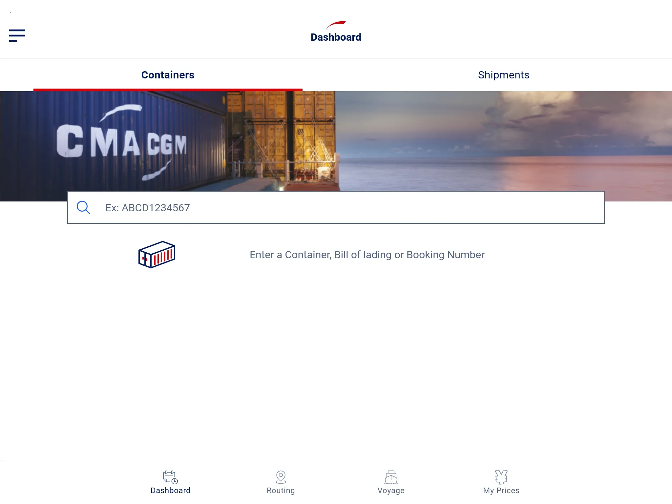Expand the Dashboard panel options
The width and height of the screenshot is (672, 504).
(17, 35)
